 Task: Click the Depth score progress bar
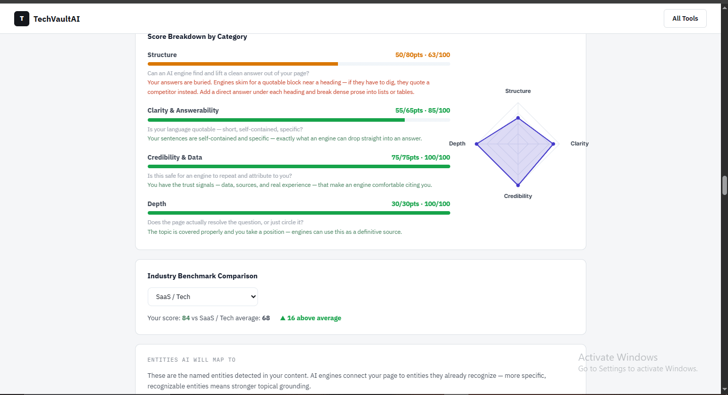(299, 213)
